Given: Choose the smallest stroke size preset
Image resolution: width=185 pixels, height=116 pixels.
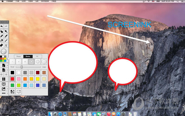Looking at the screenshot, I should coord(12,61).
